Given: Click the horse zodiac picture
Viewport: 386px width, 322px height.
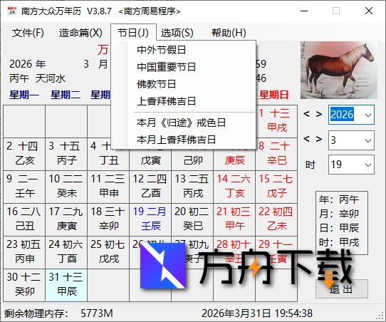Looking at the screenshot, I should [339, 70].
